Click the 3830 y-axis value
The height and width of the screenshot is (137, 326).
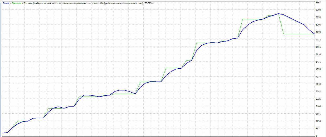point(318,84)
